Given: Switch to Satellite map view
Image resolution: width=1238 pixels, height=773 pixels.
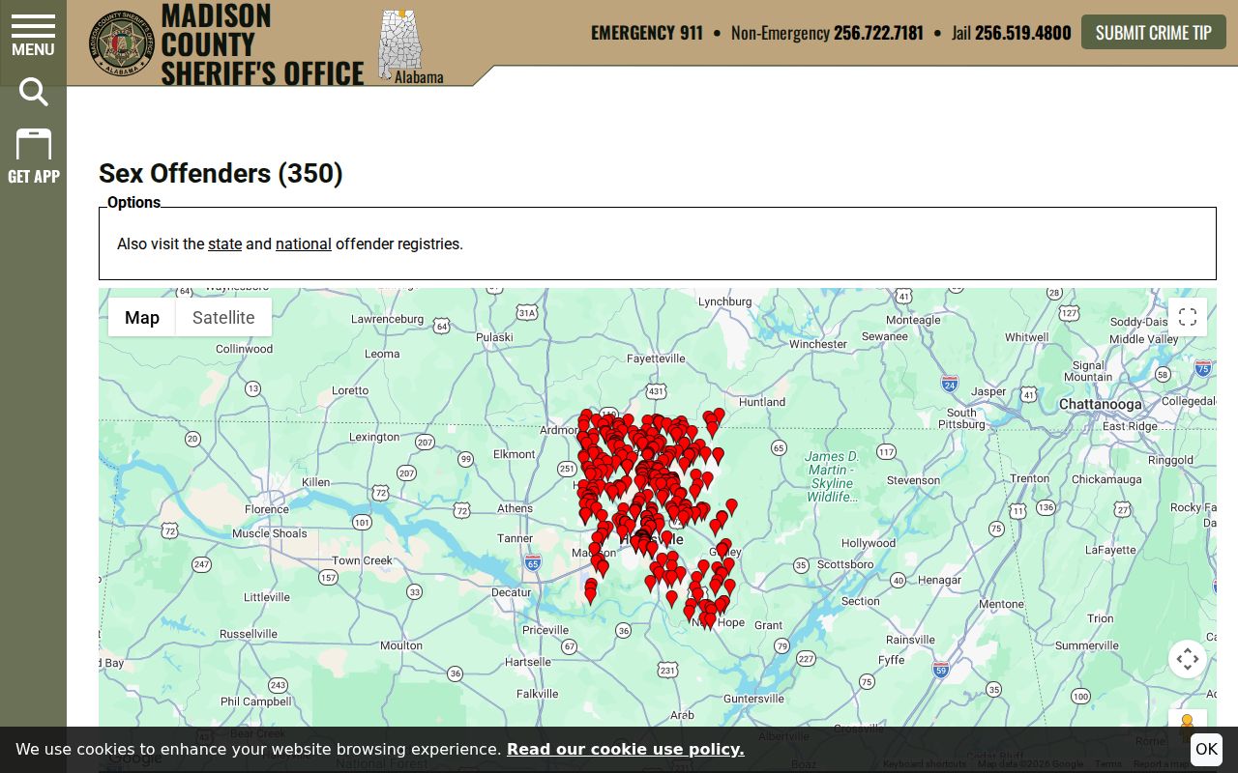Looking at the screenshot, I should point(223,317).
